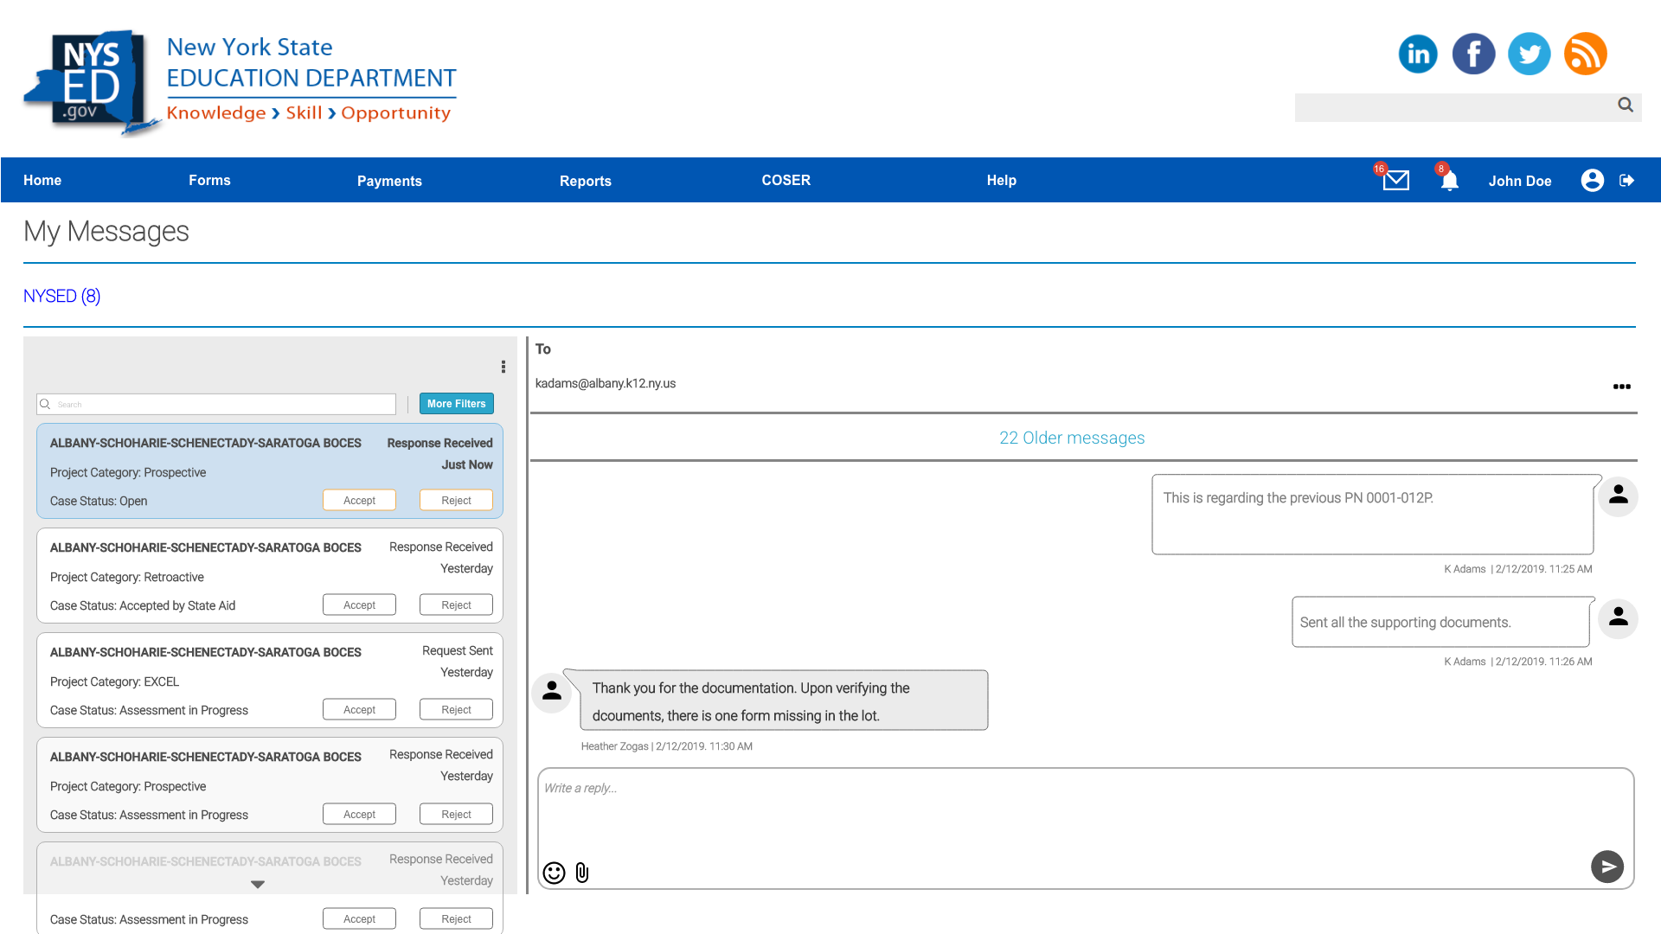The width and height of the screenshot is (1661, 934).
Task: Open the Twitter bird icon
Action: (x=1529, y=54)
